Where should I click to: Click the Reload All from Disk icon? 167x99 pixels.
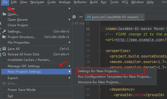[4, 54]
